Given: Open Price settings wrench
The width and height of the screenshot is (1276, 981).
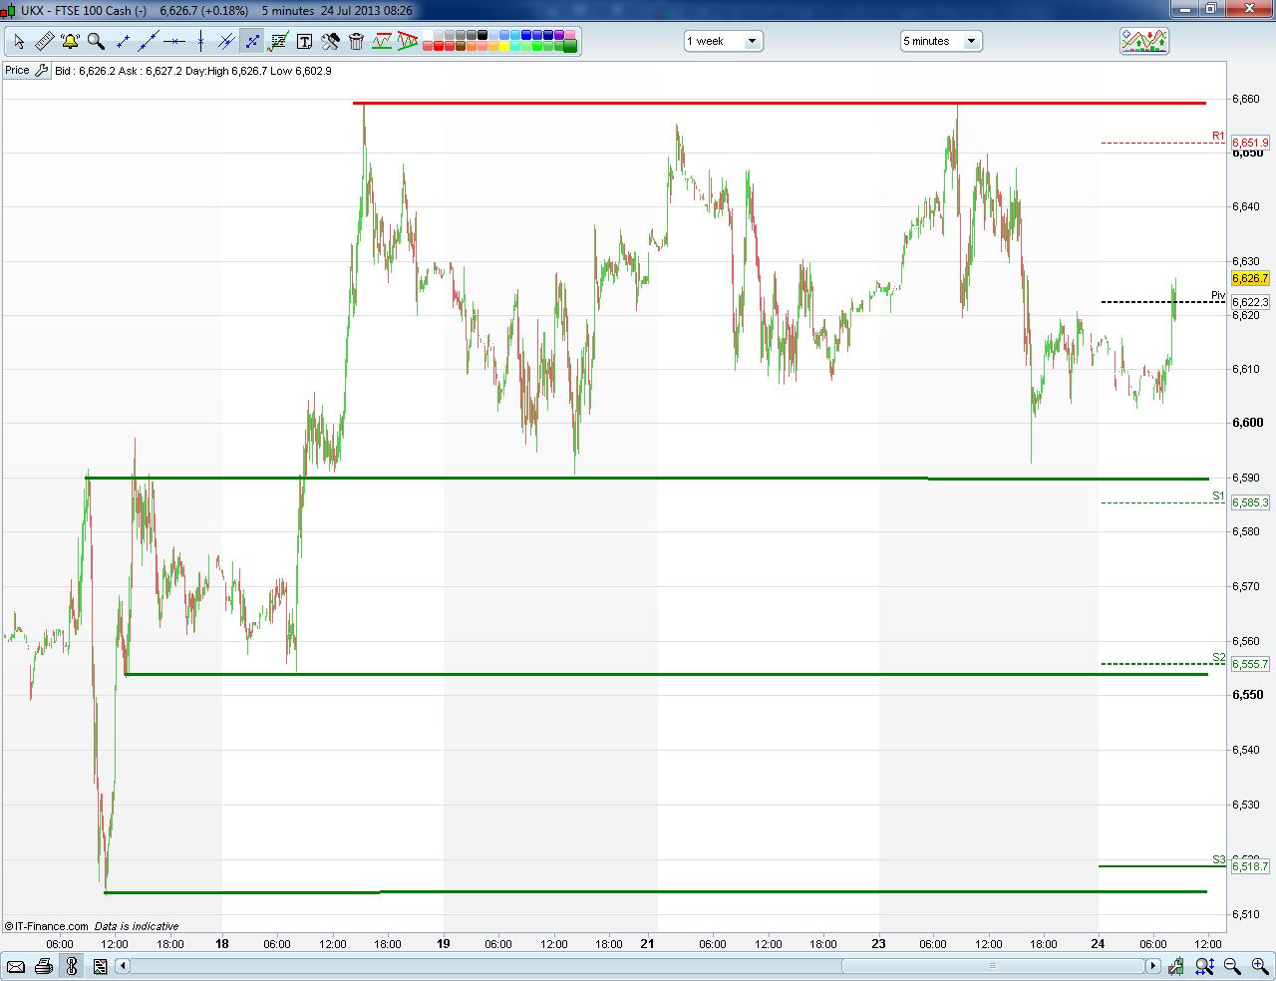Looking at the screenshot, I should 41,71.
